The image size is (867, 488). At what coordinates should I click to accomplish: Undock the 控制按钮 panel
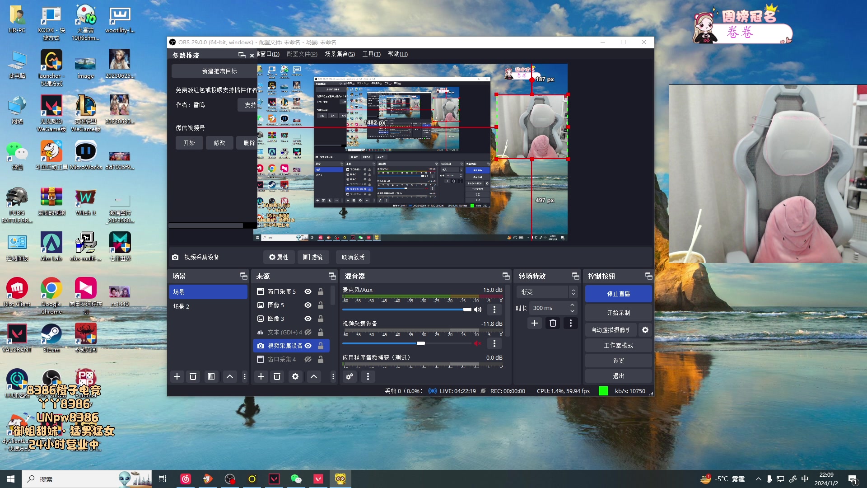pyautogui.click(x=648, y=276)
